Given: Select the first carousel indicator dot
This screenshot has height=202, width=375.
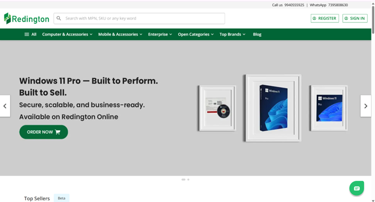Looking at the screenshot, I should (x=184, y=180).
